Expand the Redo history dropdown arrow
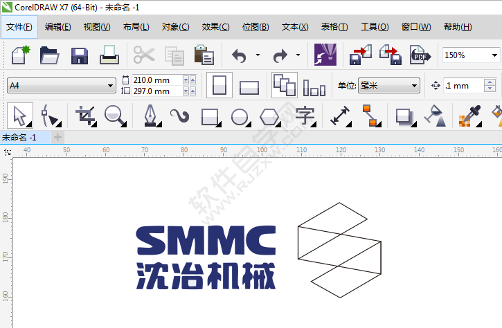502x328 pixels. click(x=298, y=55)
